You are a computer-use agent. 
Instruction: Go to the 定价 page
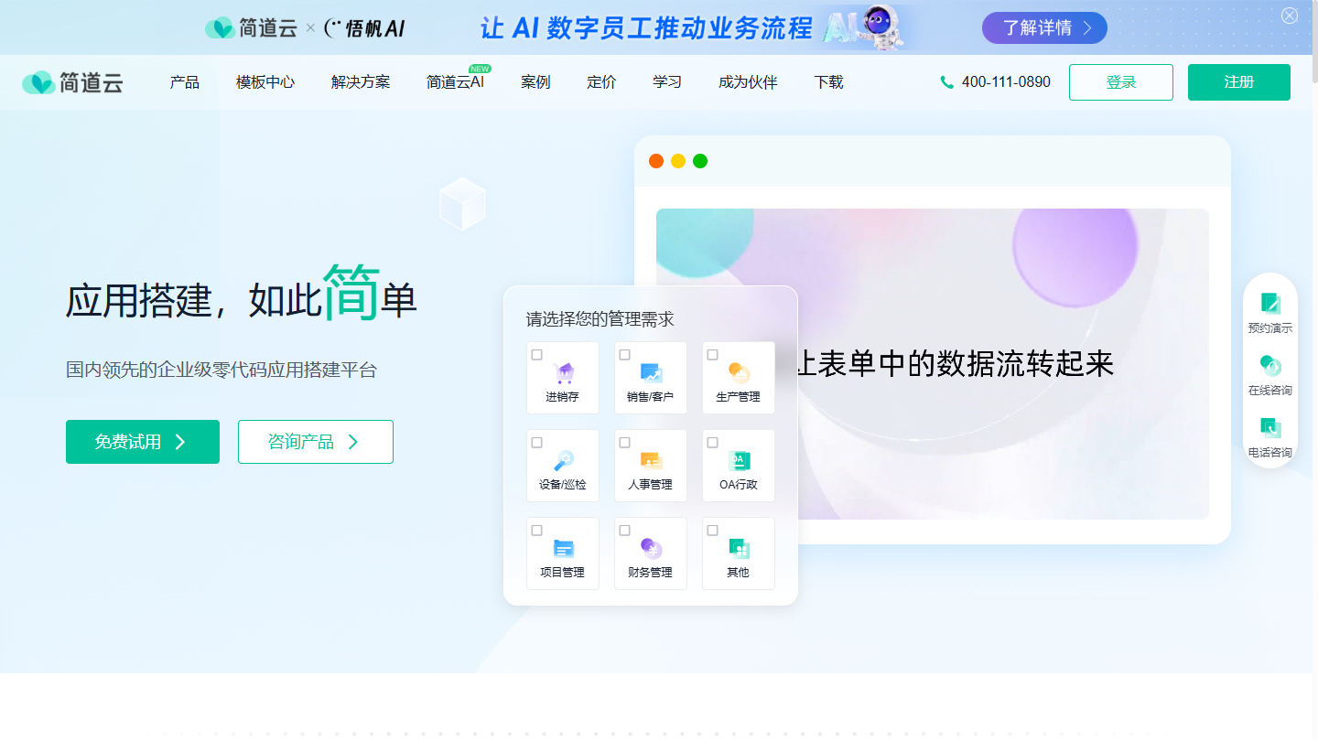point(601,82)
